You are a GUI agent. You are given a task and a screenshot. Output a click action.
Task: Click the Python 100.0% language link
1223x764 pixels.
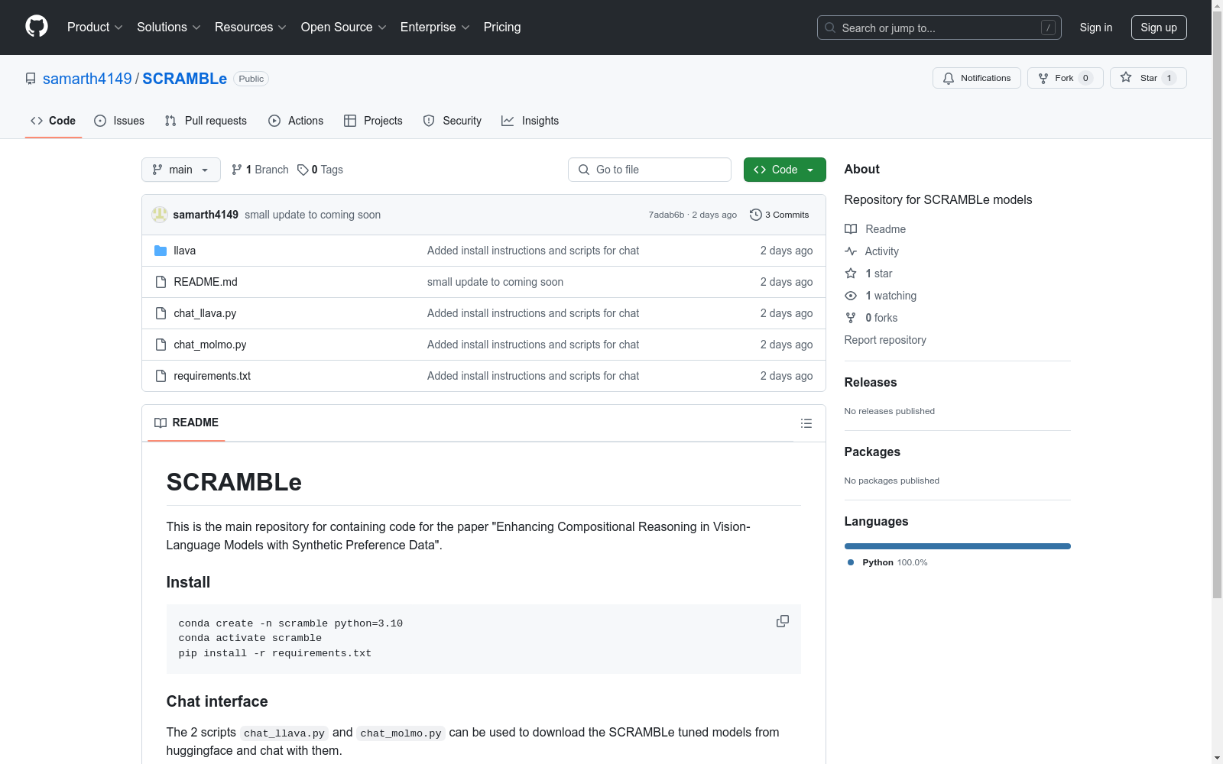(x=887, y=562)
